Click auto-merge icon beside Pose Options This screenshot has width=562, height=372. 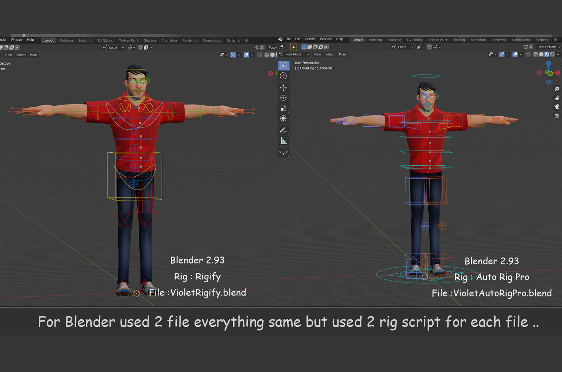coord(525,47)
